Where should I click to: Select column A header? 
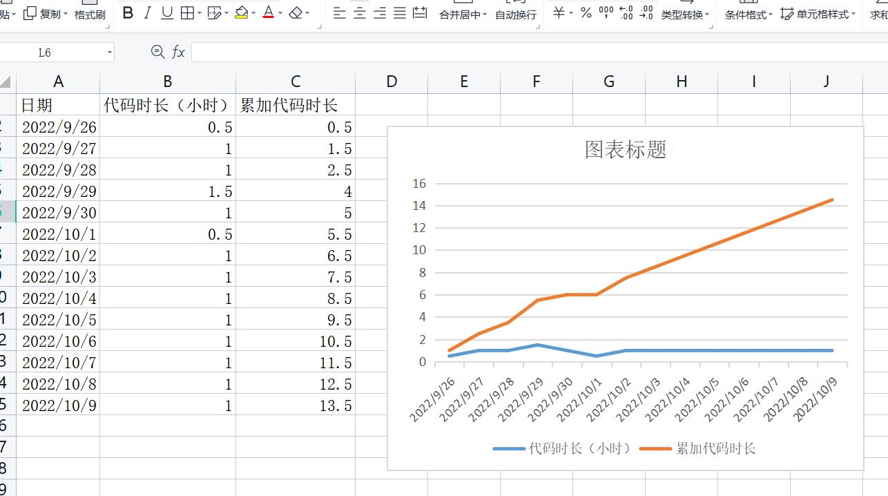click(x=58, y=82)
